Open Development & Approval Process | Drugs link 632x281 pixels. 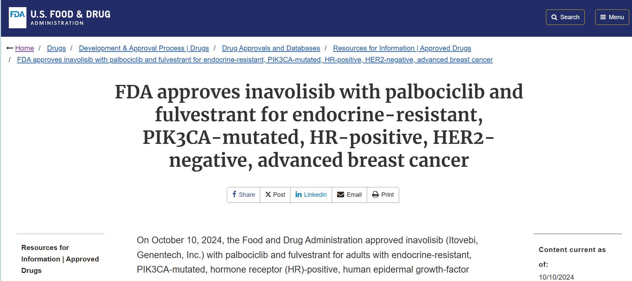coord(144,48)
